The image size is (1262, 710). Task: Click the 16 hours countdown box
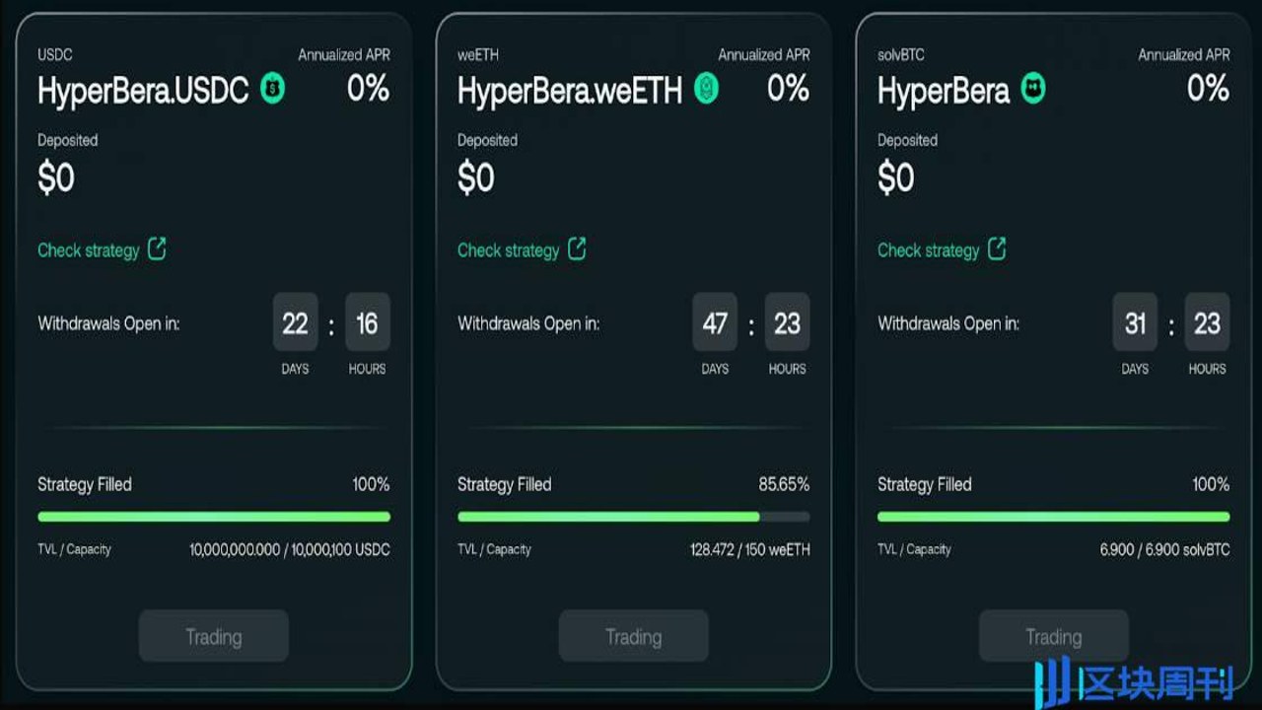(368, 322)
